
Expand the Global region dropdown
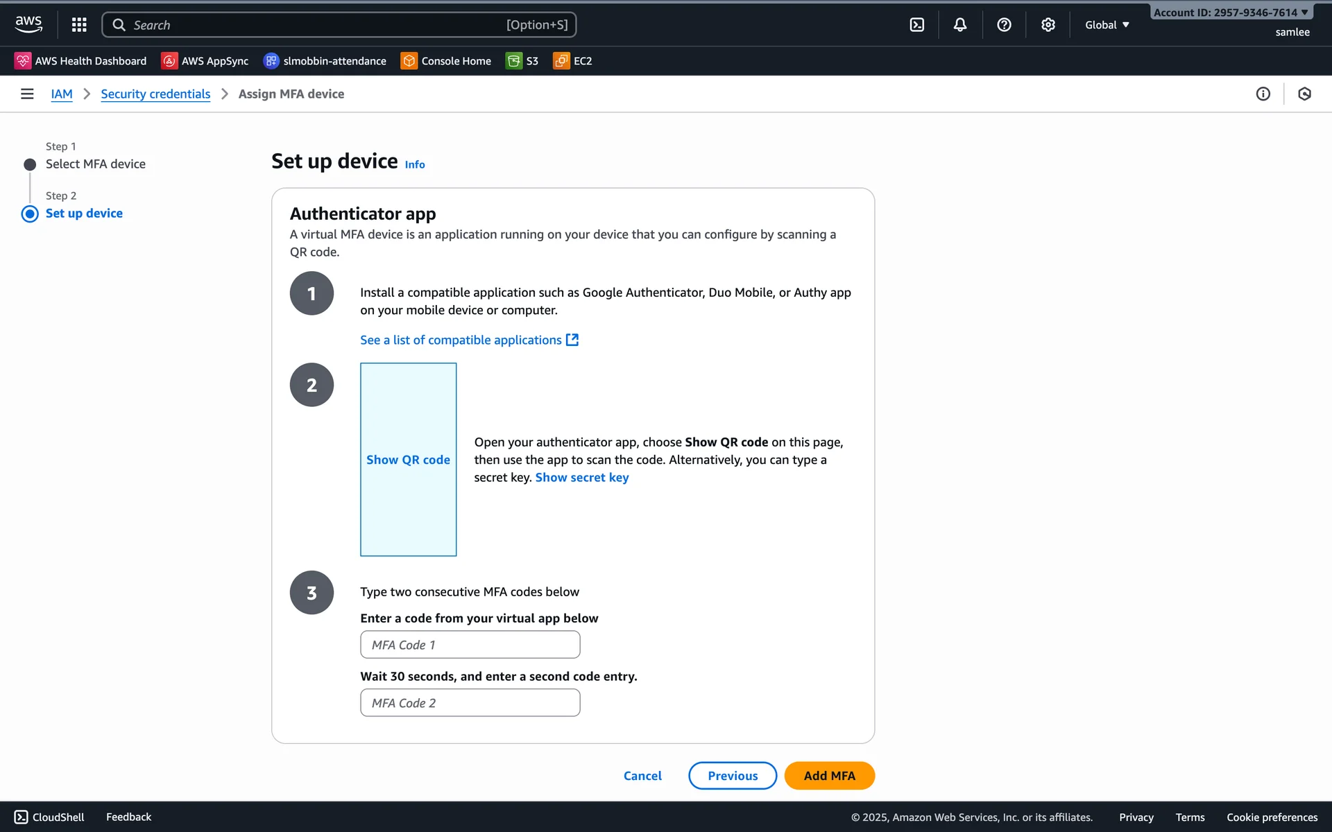[1107, 25]
